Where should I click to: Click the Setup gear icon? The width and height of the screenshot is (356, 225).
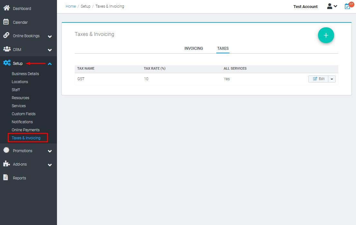(7, 63)
